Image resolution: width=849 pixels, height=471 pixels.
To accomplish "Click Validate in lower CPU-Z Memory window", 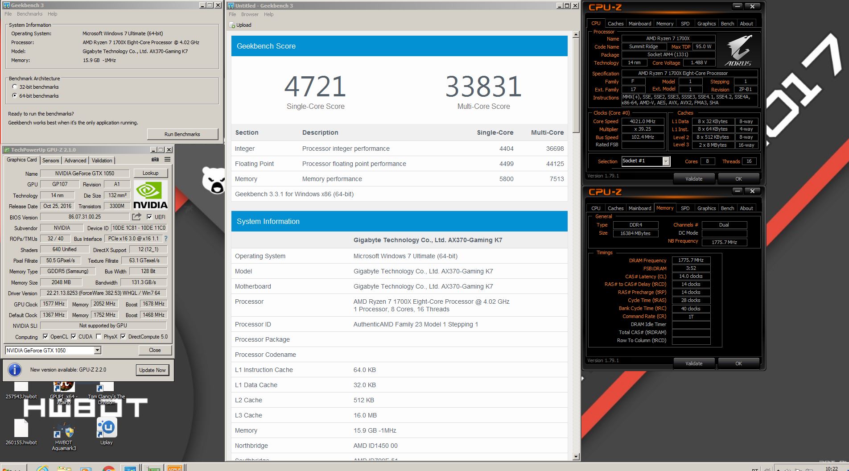I will pyautogui.click(x=694, y=364).
